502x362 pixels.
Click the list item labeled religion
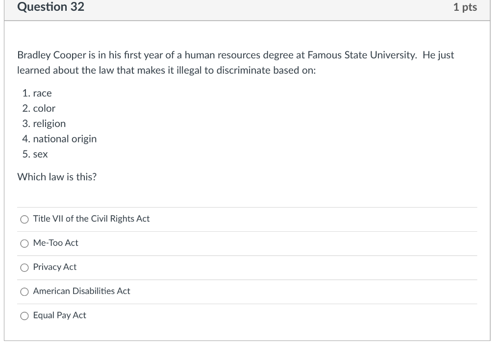point(49,124)
